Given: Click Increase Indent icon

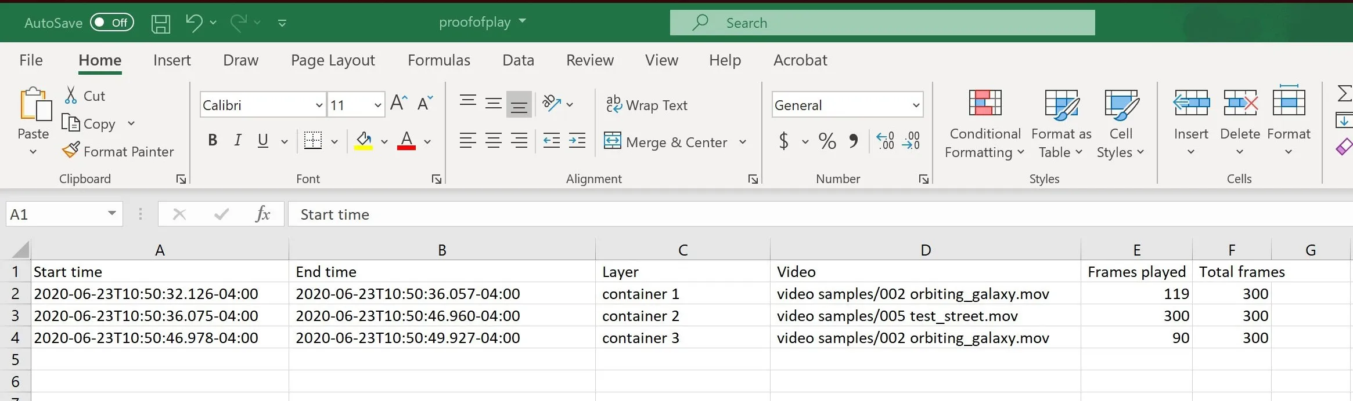Looking at the screenshot, I should tap(577, 140).
